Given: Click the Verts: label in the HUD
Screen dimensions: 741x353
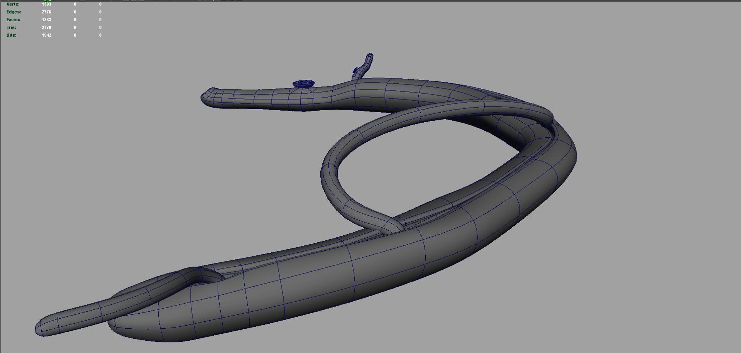Looking at the screenshot, I should point(13,4).
